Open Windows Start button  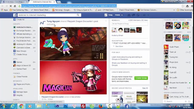[x=4, y=106]
